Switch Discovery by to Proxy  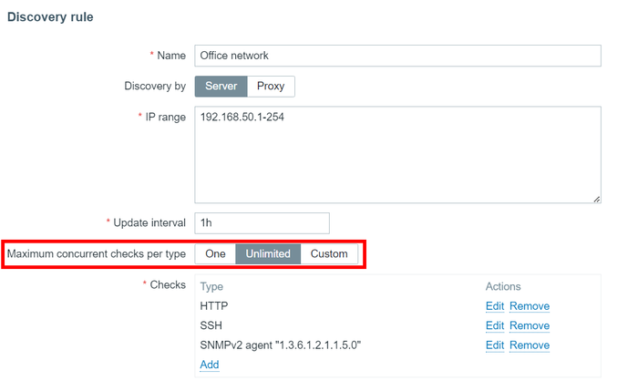click(x=271, y=87)
